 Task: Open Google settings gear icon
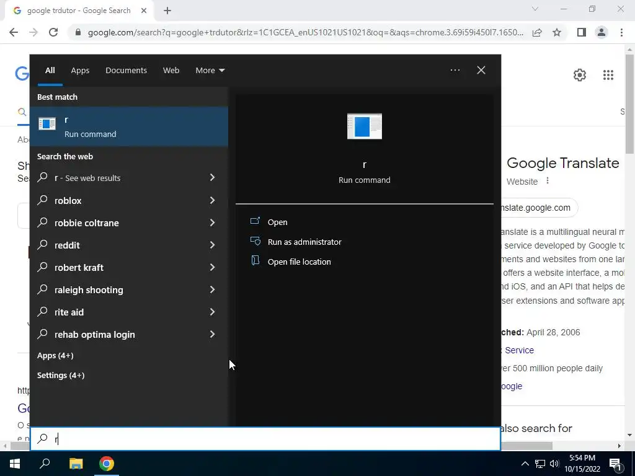pyautogui.click(x=580, y=75)
